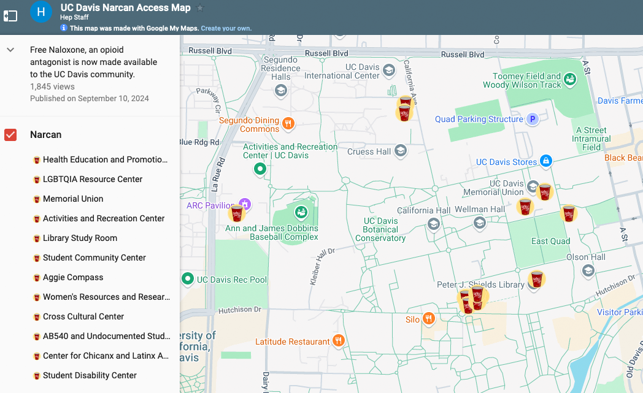Click the Dobbins Baseball Complex pin

click(301, 212)
